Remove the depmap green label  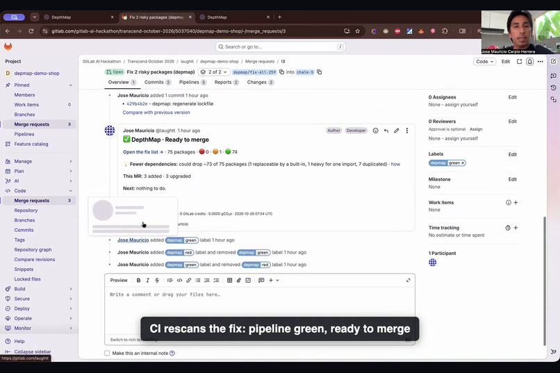pos(463,163)
